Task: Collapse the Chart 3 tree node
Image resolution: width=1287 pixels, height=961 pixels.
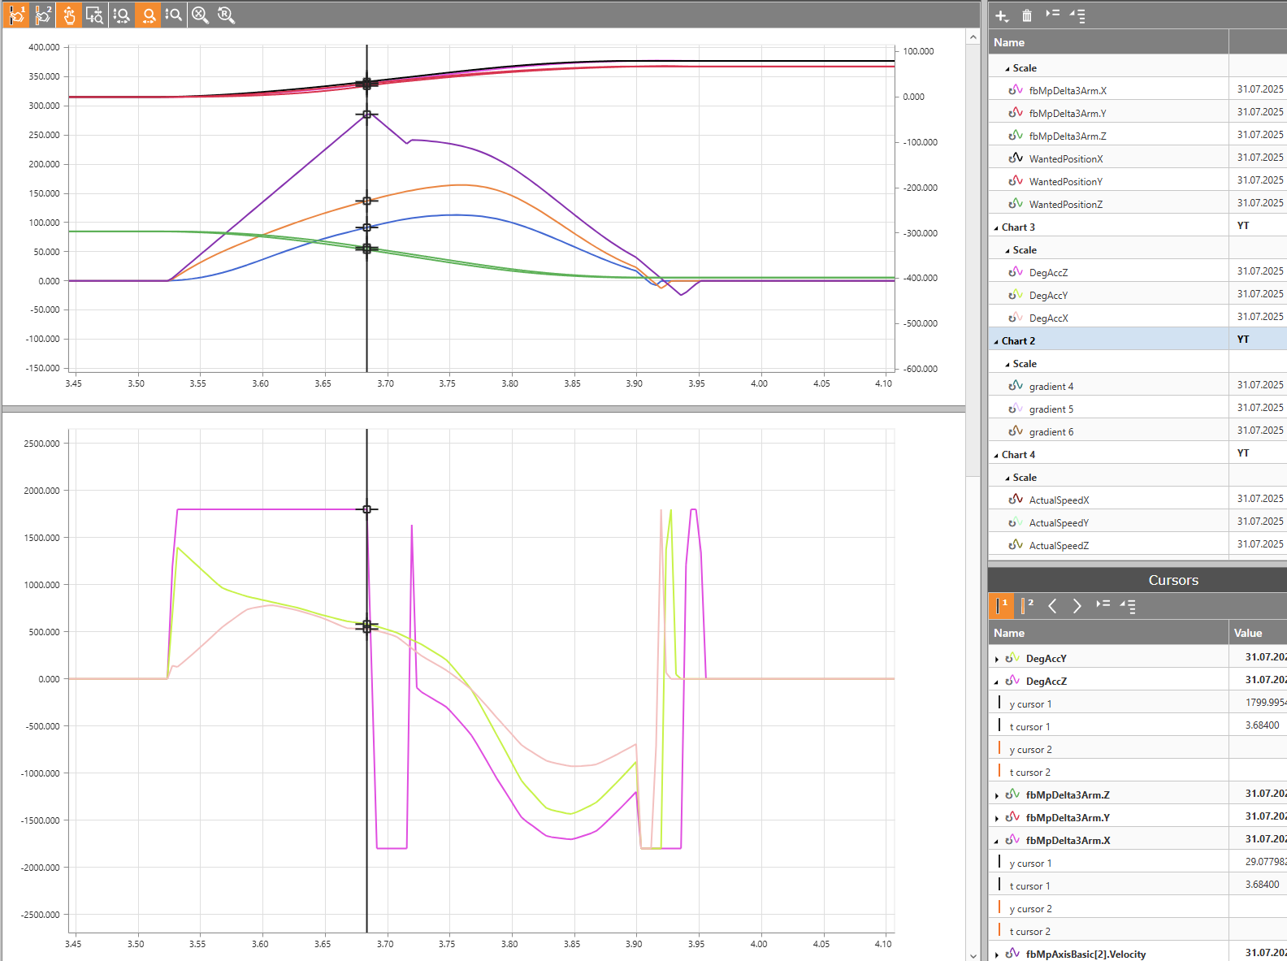Action: 996,228
